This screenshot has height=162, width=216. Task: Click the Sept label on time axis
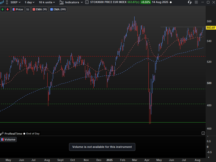click(x=60, y=160)
